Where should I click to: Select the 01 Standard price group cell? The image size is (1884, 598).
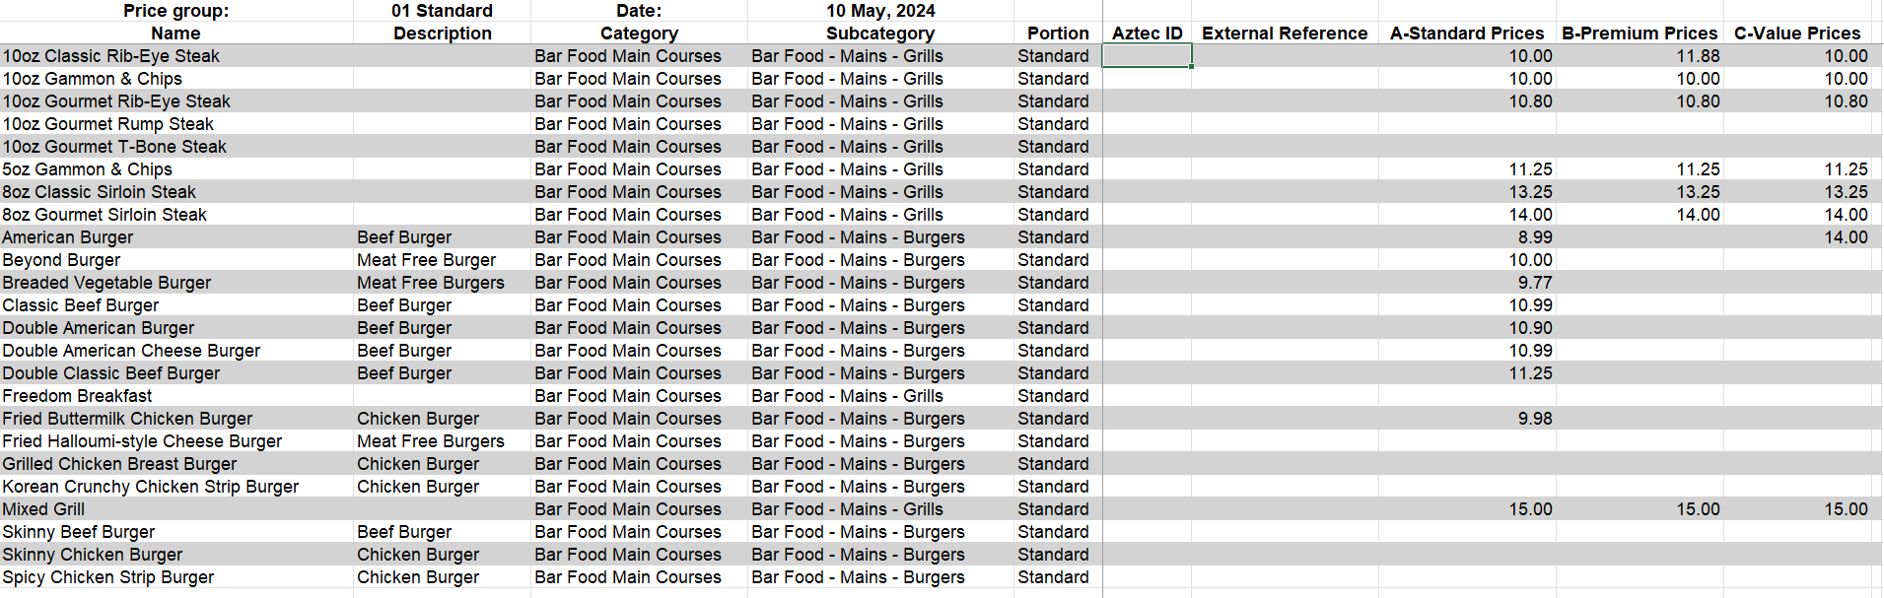pyautogui.click(x=442, y=11)
